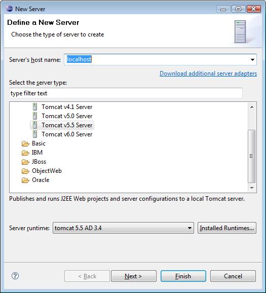The width and height of the screenshot is (266, 293).
Task: Click the server list scroll down arrow
Action: pos(252,188)
